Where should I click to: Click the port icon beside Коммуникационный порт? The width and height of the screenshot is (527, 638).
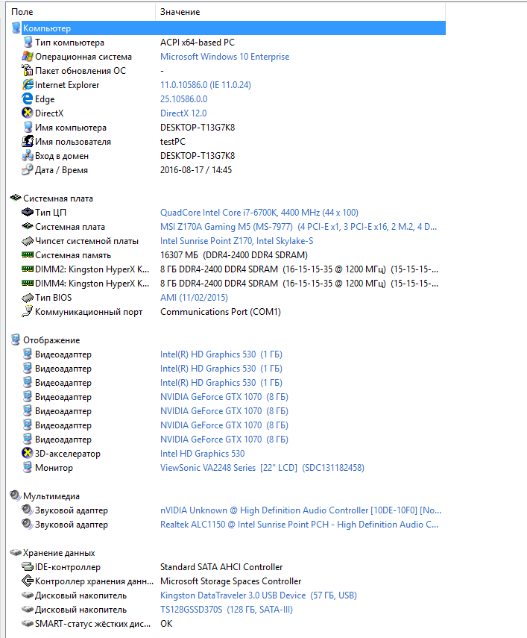28,312
